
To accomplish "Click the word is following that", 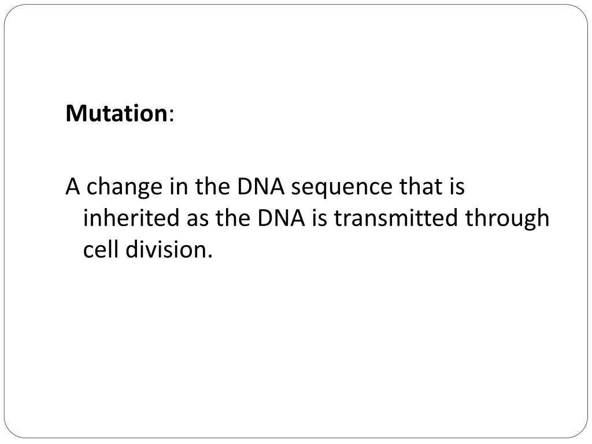I will [x=457, y=186].
